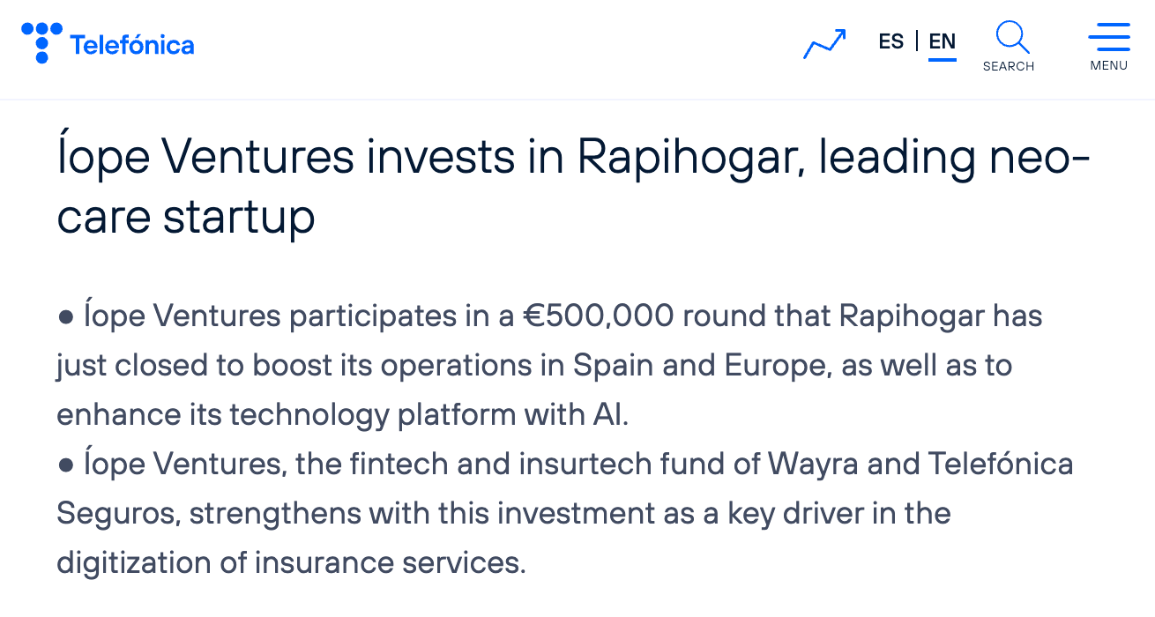Click the rising stock chart icon
The image size is (1155, 617).
pyautogui.click(x=823, y=44)
